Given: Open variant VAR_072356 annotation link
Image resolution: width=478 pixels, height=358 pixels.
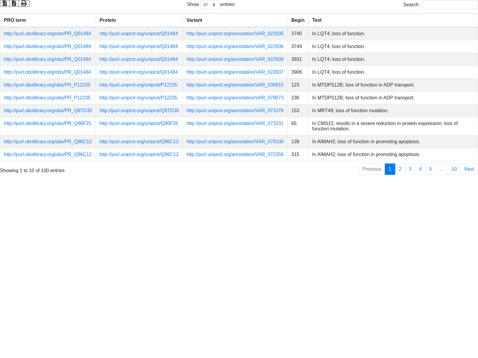Looking at the screenshot, I should pyautogui.click(x=235, y=155).
